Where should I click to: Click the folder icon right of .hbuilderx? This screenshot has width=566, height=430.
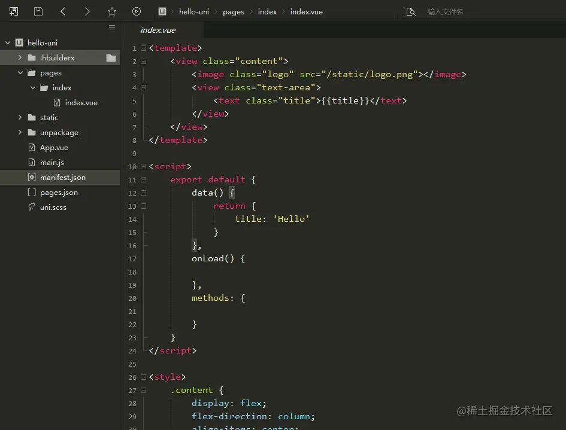[x=111, y=57]
